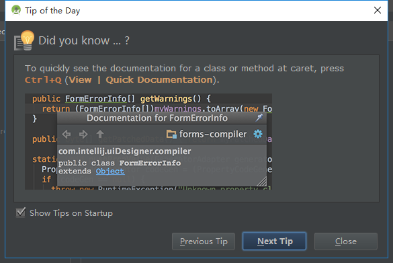Screen dimensions: 393x263
Task: Click the forms-compiler folder icon
Action: 171,134
